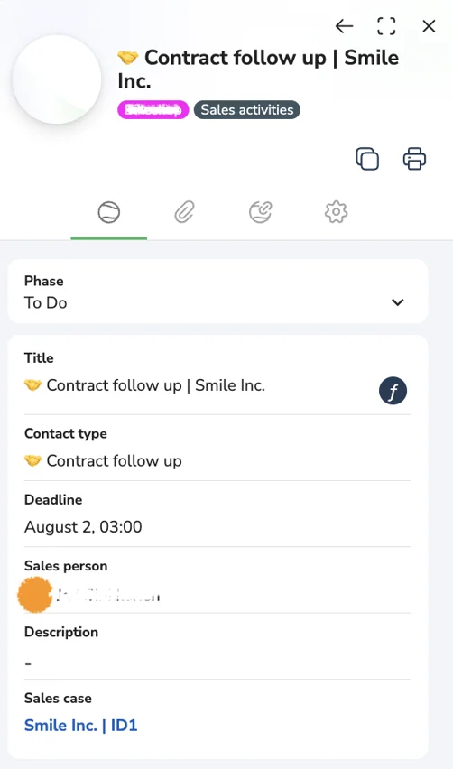Edit the Deadline August 2, 03:00 field
The width and height of the screenshot is (453, 769).
217,514
